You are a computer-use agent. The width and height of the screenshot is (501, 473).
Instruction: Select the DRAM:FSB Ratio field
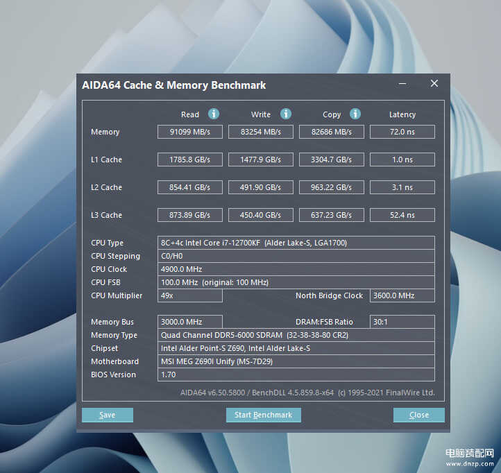click(x=402, y=322)
